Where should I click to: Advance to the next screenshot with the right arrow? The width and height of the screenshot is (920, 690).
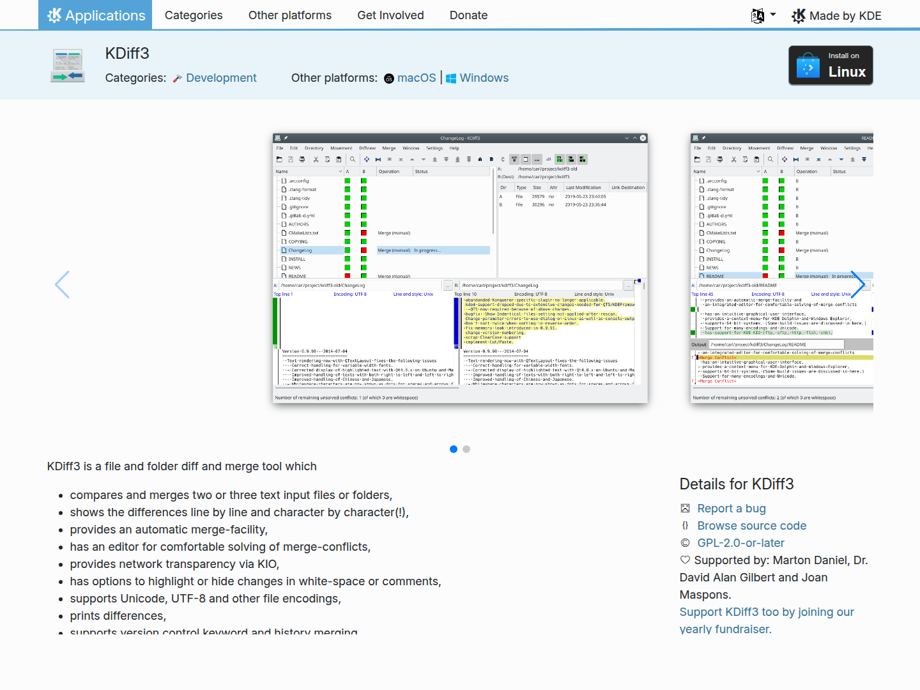(x=858, y=284)
